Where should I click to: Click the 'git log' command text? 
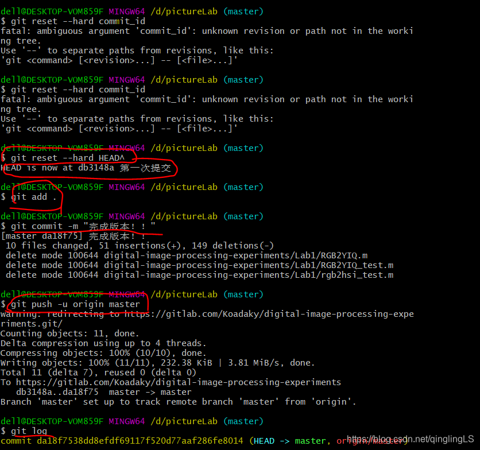29,431
